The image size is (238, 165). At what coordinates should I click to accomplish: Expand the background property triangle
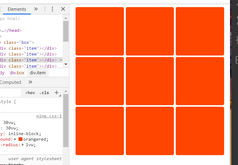pos(16,139)
